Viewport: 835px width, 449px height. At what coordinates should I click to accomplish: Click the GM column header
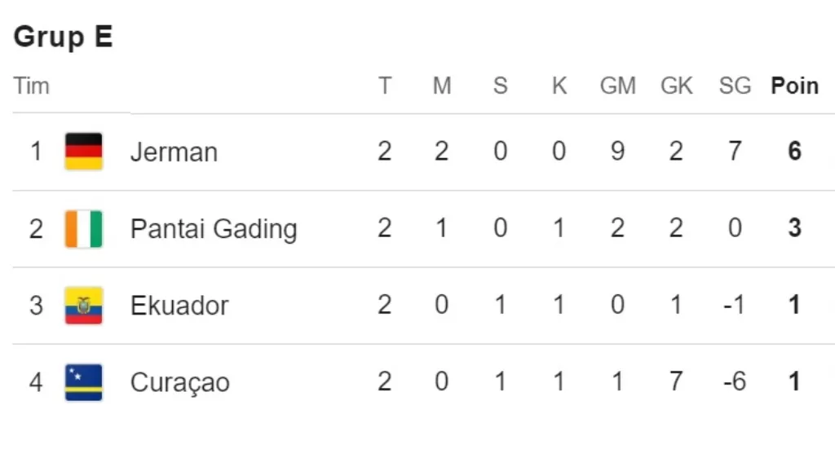pyautogui.click(x=618, y=86)
